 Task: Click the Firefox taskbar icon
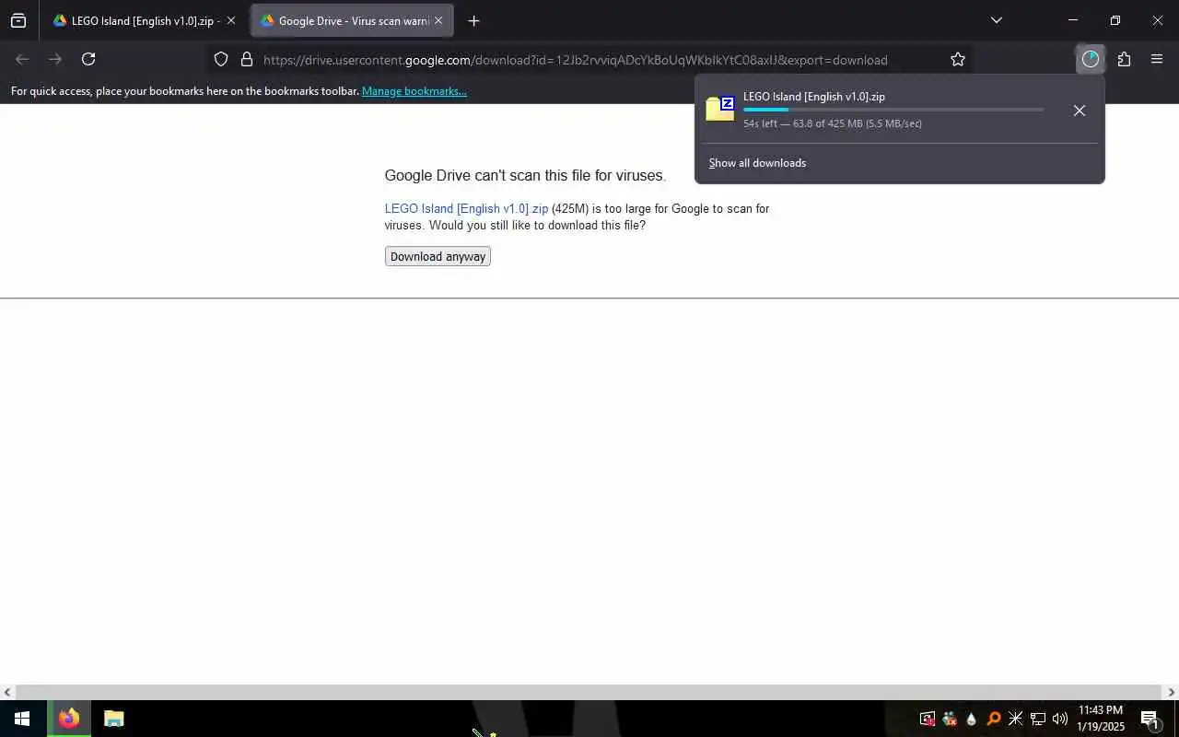click(69, 719)
